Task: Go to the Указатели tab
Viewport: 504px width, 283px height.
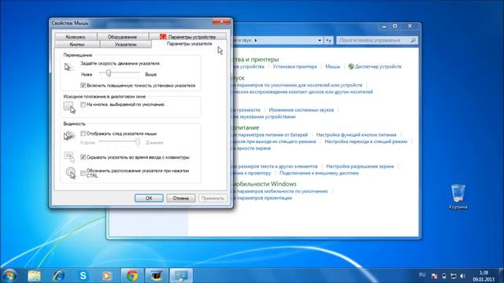Action: 125,44
